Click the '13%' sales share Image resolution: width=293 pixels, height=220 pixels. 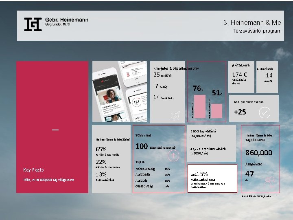click(101, 174)
